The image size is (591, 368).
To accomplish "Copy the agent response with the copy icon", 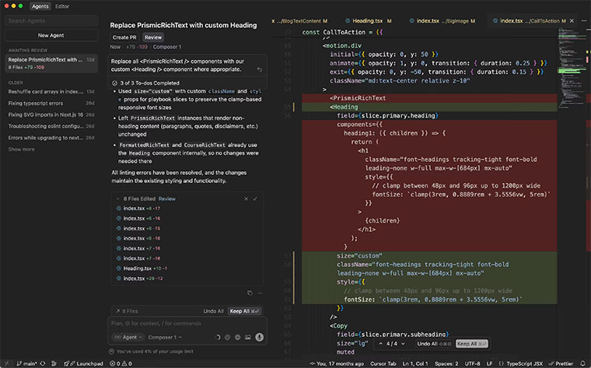I will (250, 293).
